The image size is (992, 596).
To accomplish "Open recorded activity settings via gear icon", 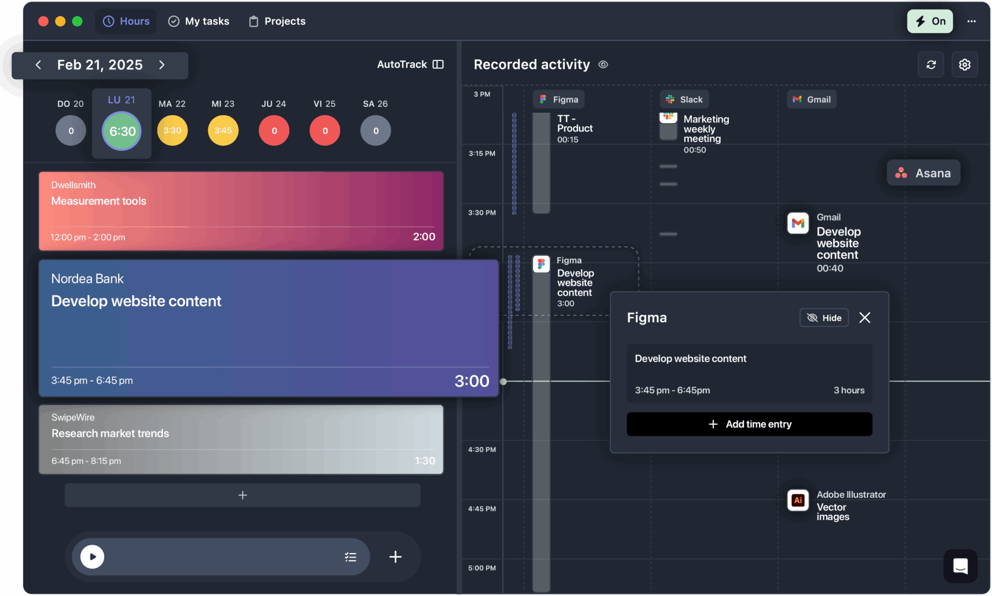I will [x=964, y=64].
